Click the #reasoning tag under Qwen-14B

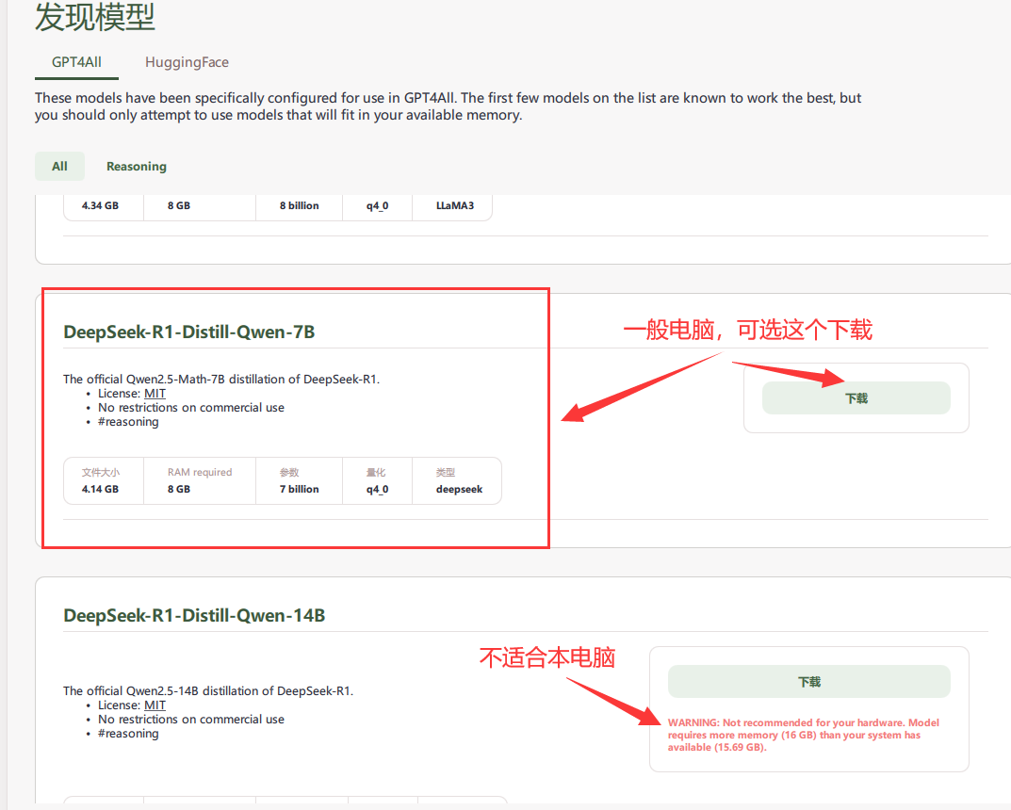pyautogui.click(x=128, y=734)
